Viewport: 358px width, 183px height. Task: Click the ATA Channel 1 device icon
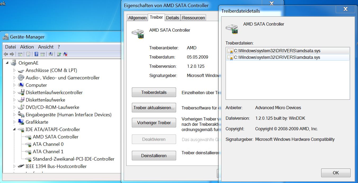[28, 152]
